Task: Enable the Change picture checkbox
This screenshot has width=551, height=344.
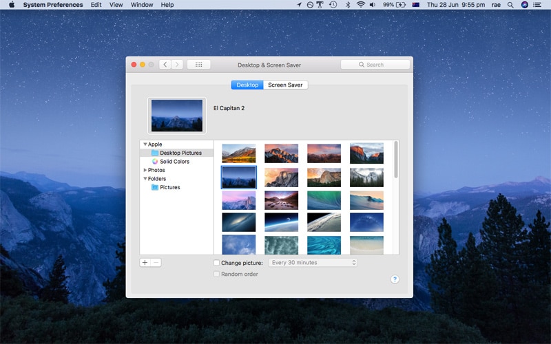Action: tap(217, 263)
